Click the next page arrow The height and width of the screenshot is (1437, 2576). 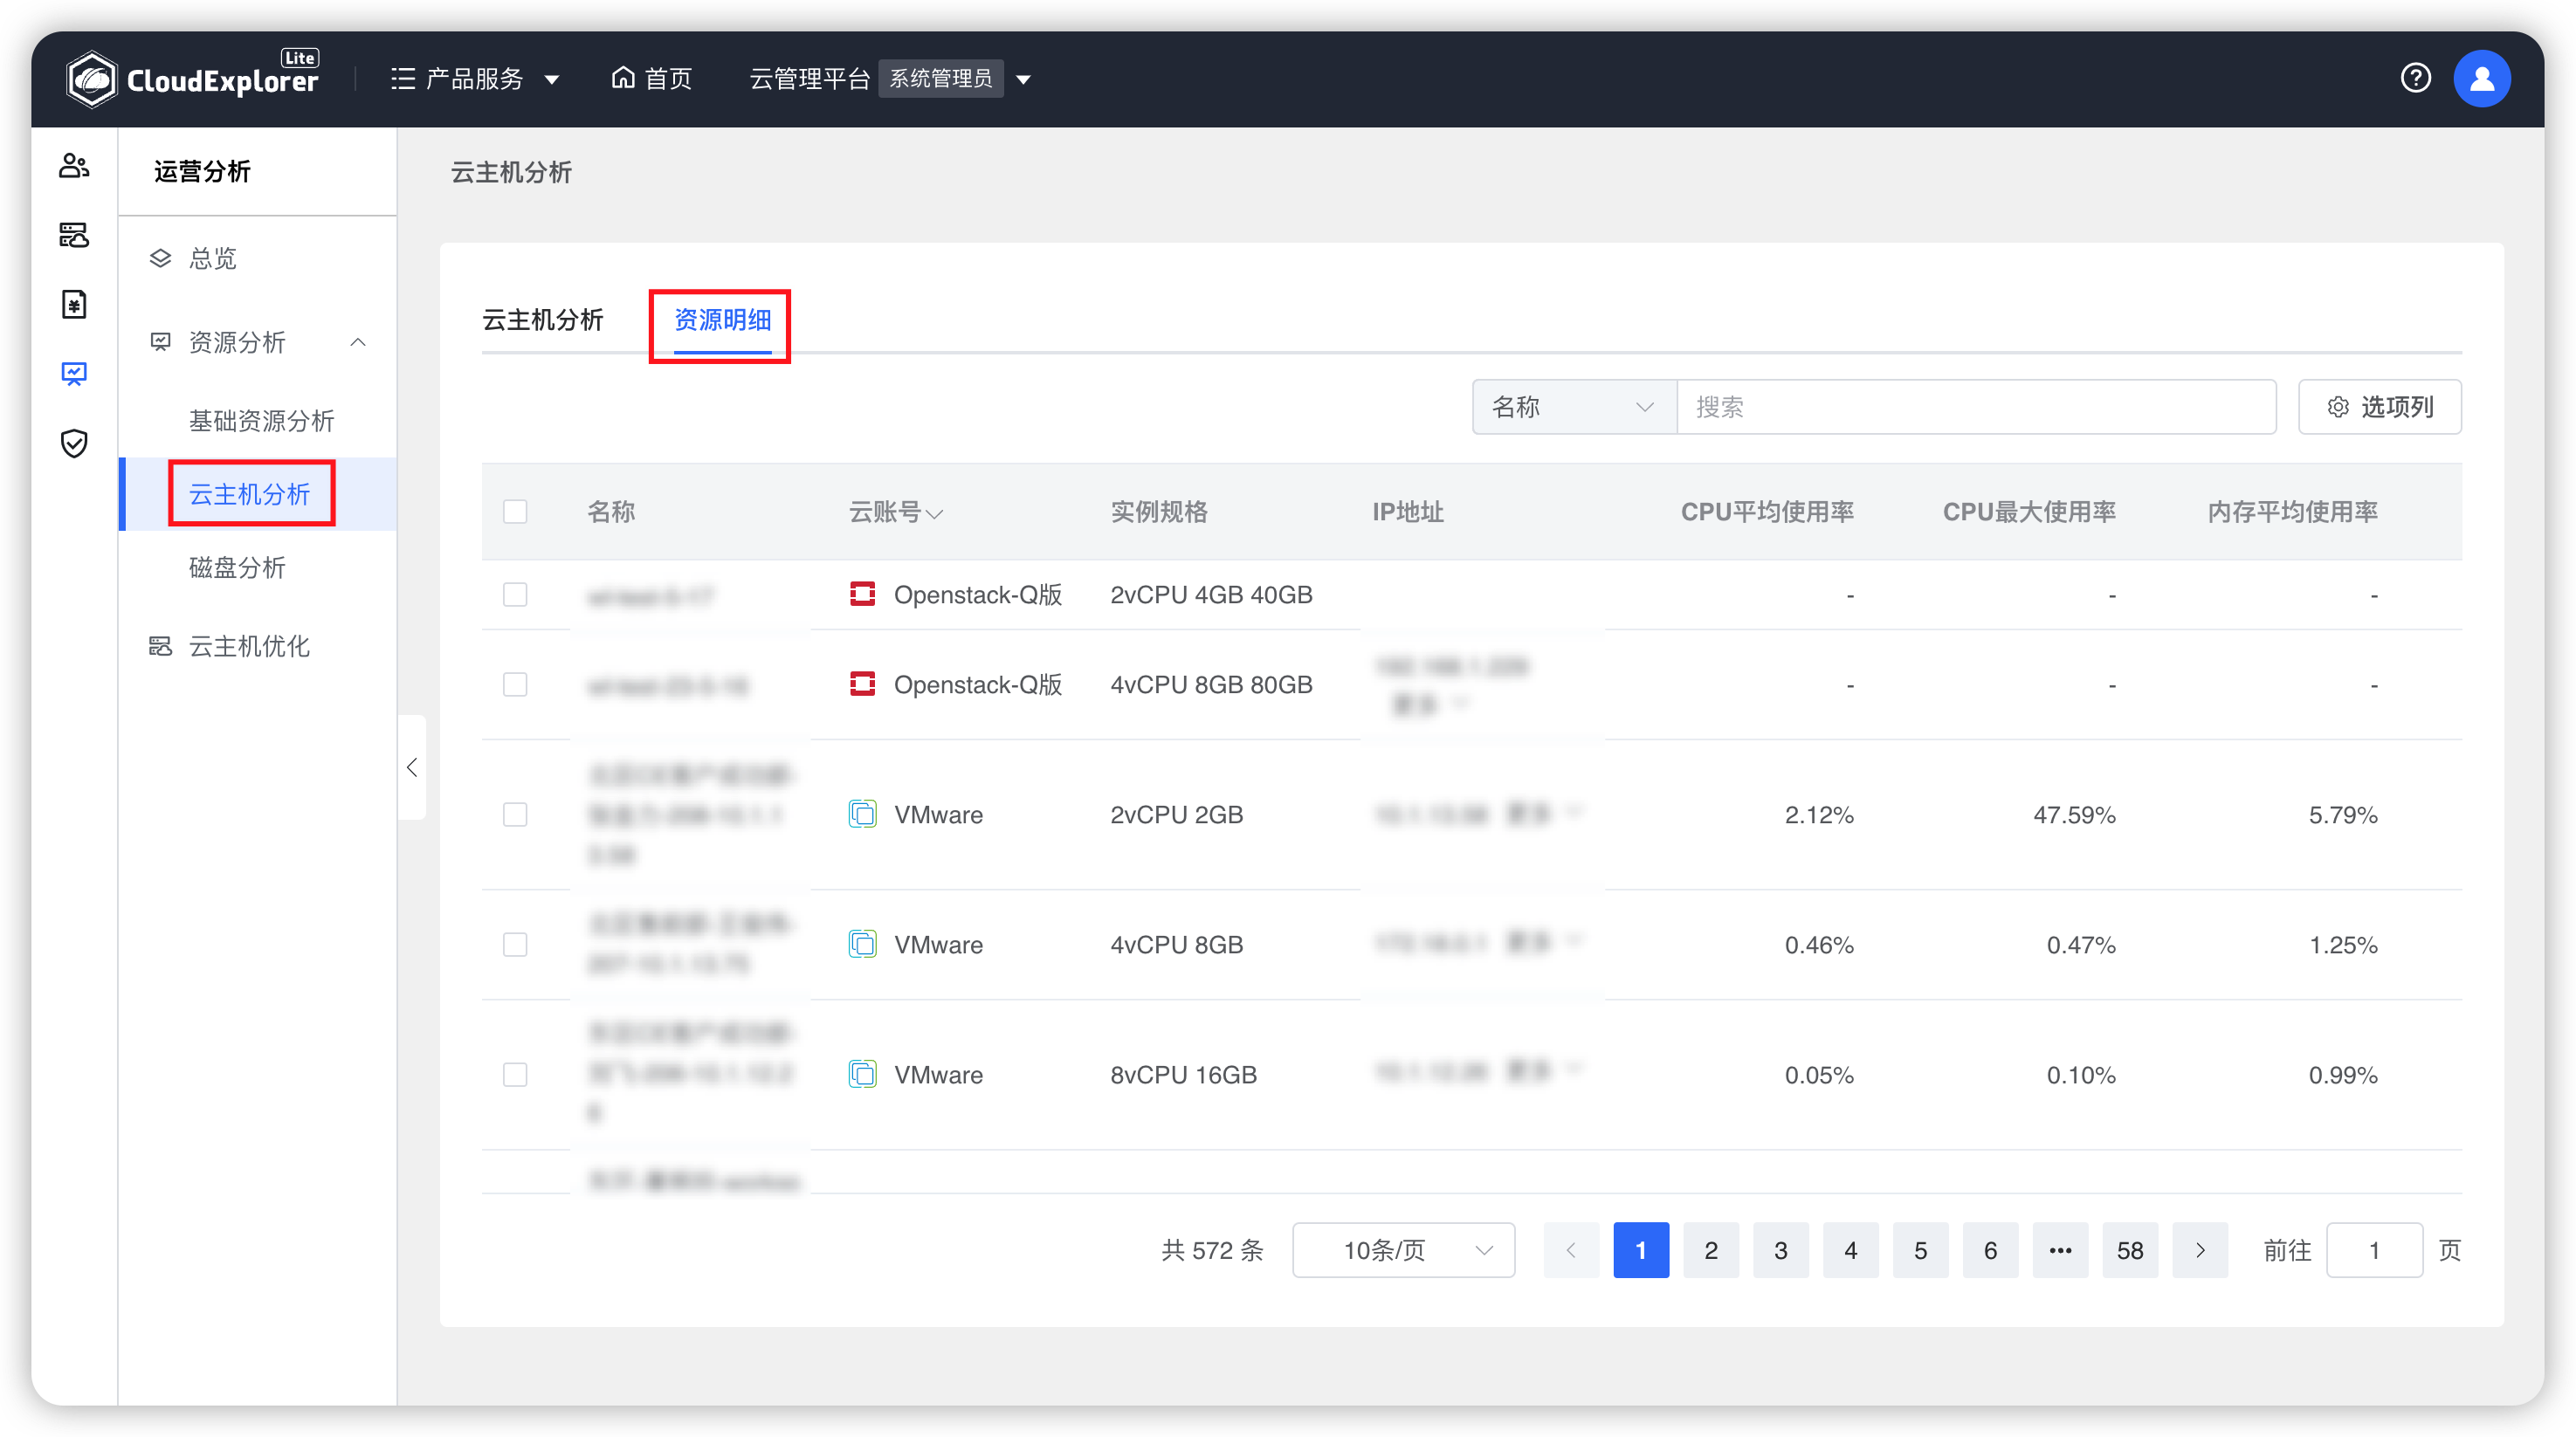[x=2200, y=1250]
